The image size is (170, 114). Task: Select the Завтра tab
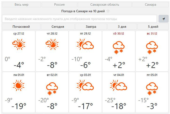point(91,27)
